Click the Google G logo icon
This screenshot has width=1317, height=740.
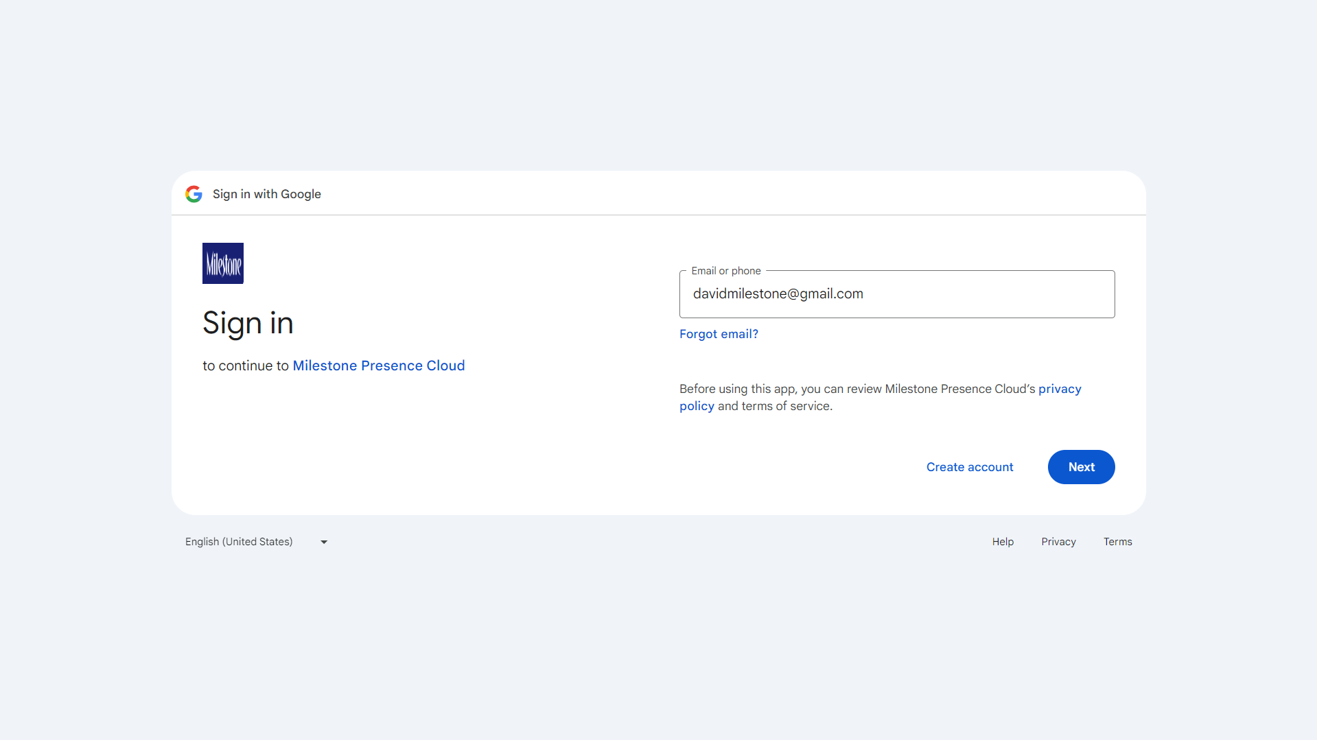194,194
